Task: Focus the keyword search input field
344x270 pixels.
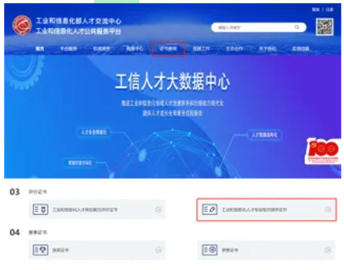Action: tap(258, 27)
